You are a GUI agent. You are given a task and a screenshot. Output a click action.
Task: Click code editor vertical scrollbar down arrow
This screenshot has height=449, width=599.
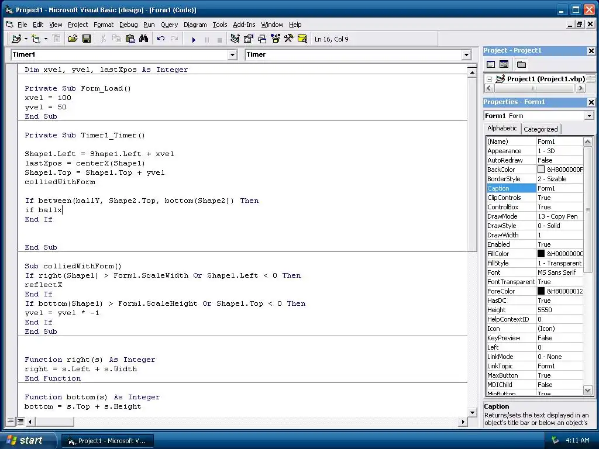point(472,412)
